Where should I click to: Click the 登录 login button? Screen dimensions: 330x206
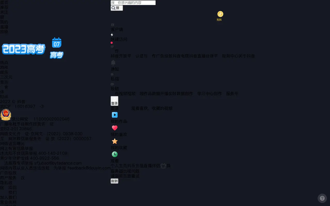point(114,101)
